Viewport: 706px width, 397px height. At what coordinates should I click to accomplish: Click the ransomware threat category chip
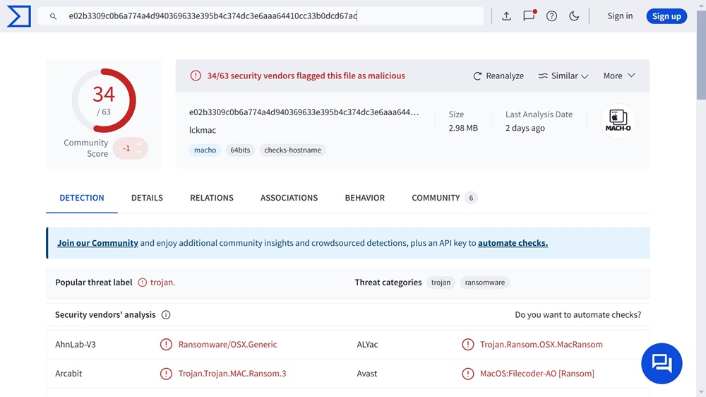pos(485,283)
